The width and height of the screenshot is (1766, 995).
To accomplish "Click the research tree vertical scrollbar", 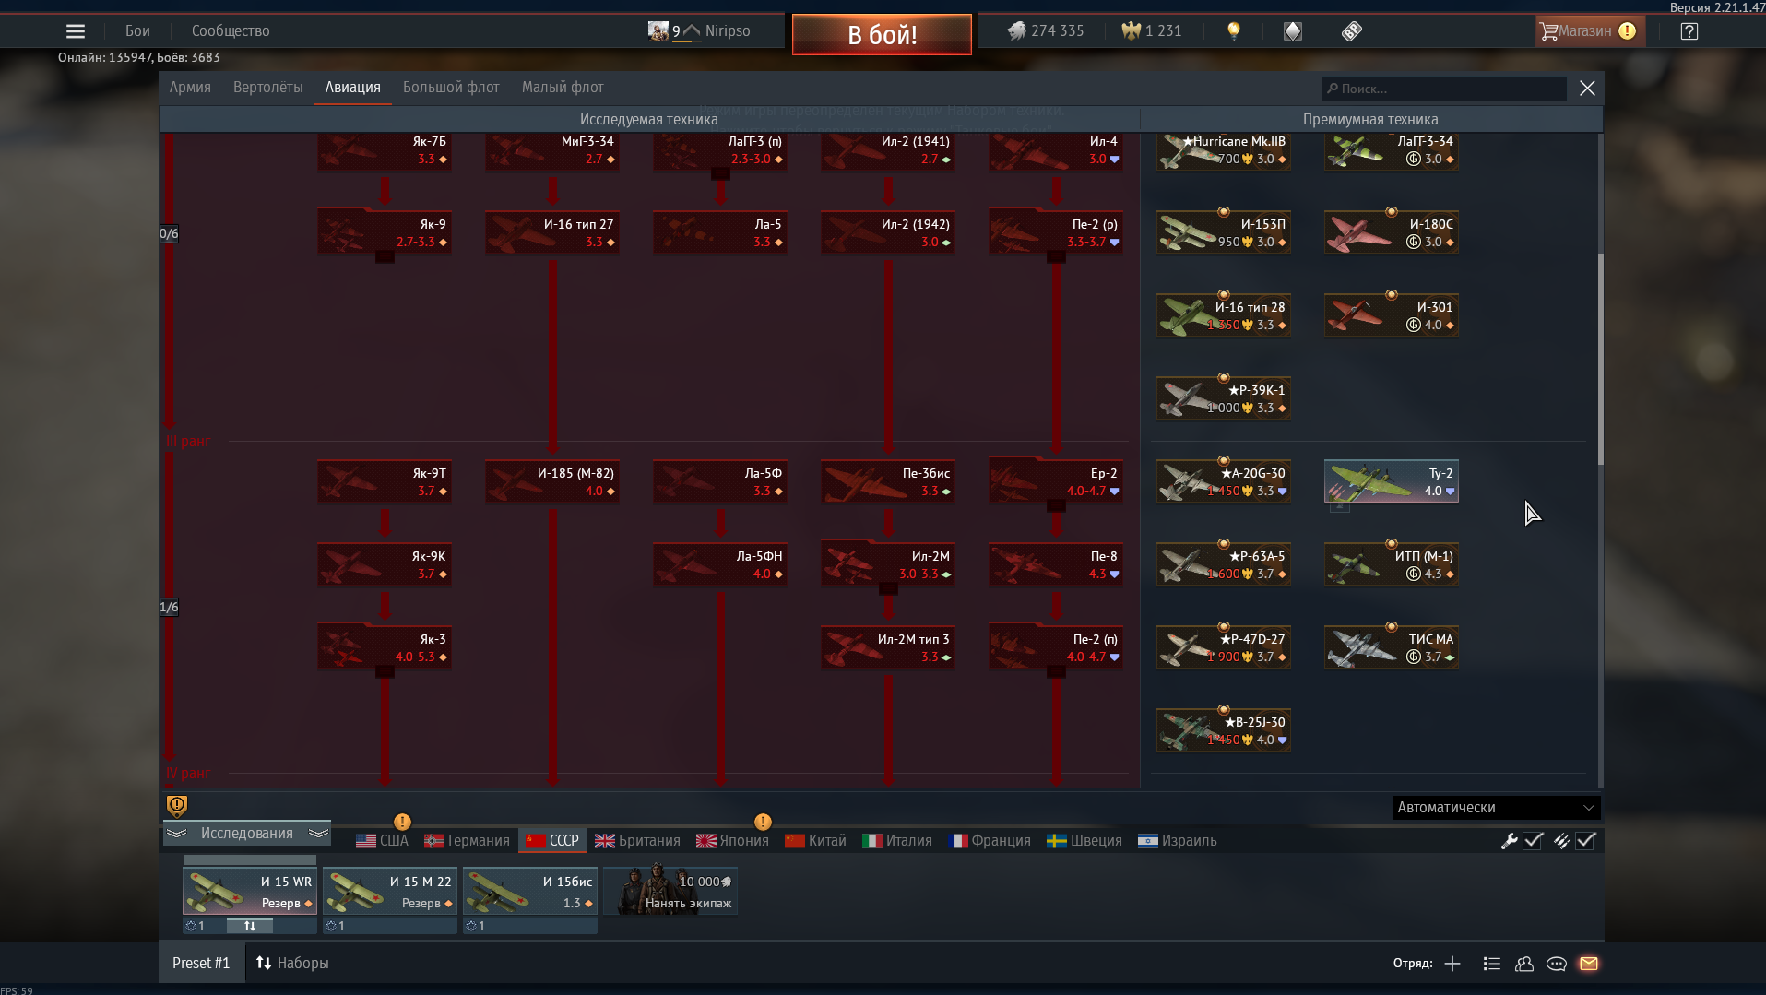I will 1600,360.
